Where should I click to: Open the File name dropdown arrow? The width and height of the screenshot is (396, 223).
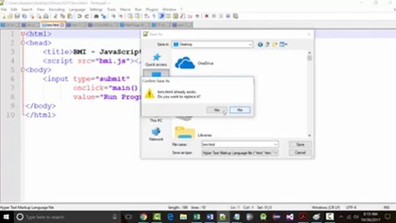(x=275, y=144)
